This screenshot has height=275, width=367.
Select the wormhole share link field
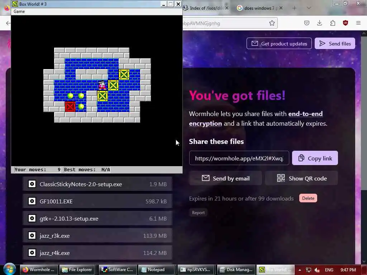click(x=239, y=158)
